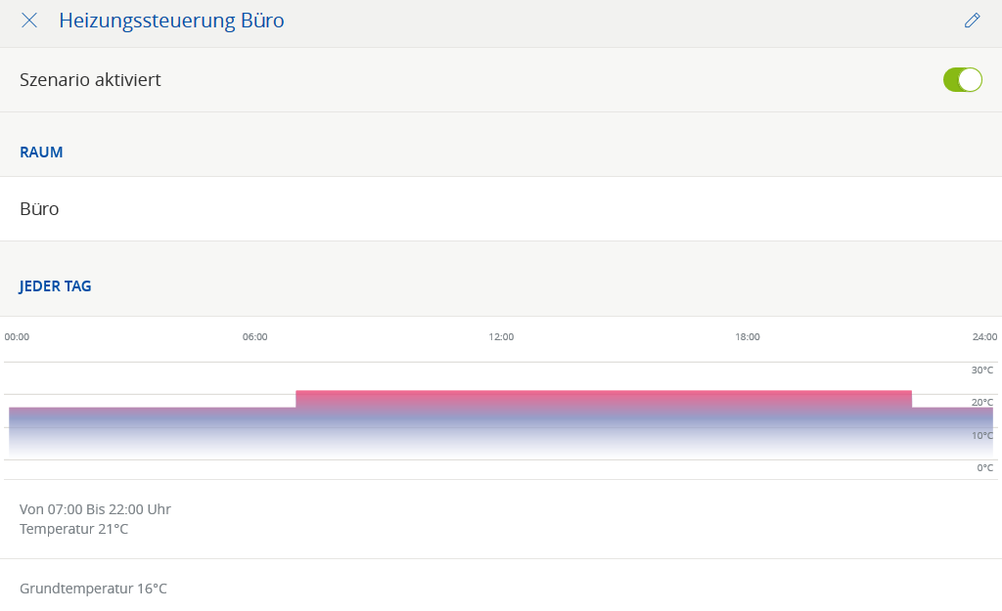Click the 06:00 time axis label
The image size is (1002, 611).
coord(254,336)
